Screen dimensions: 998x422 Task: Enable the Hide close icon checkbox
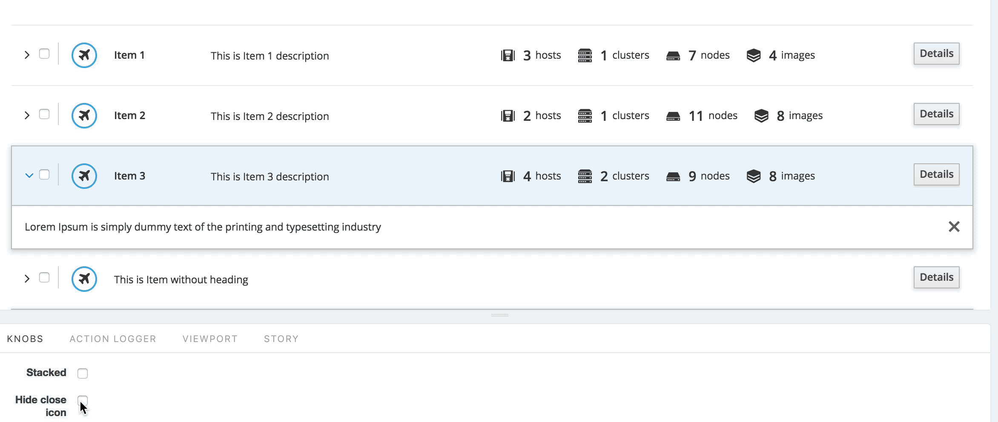click(83, 401)
